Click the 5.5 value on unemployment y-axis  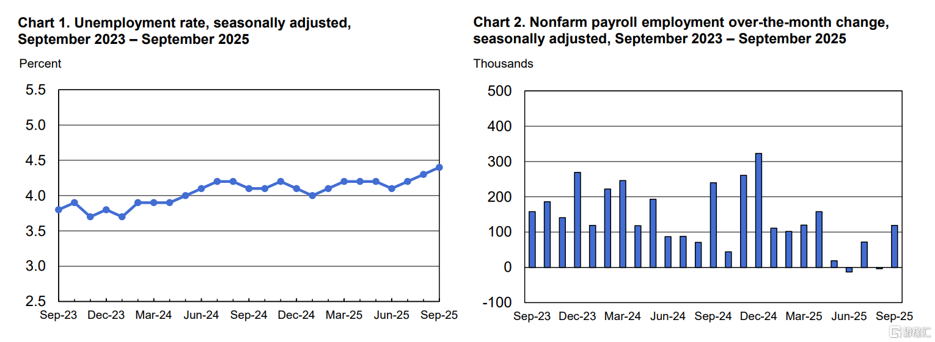pos(35,90)
